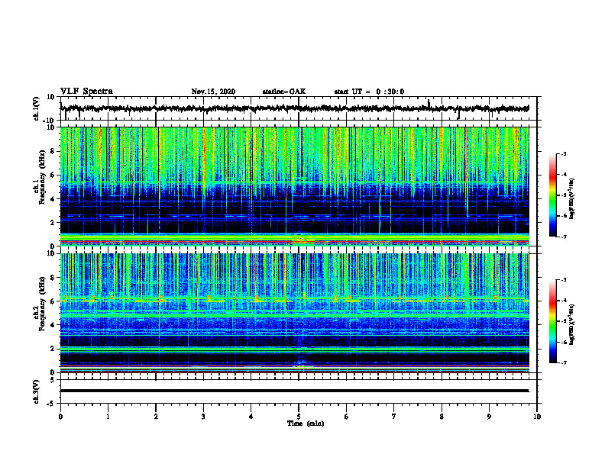This screenshot has width=605, height=467.
Task: Select the "start UT = 0 :30: 0" text
Action: pos(369,92)
